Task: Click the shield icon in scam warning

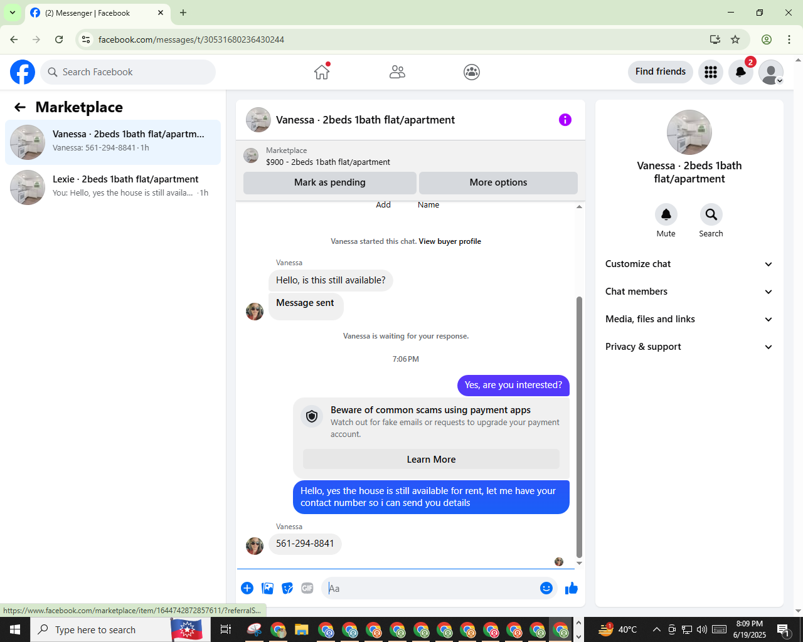Action: point(312,416)
